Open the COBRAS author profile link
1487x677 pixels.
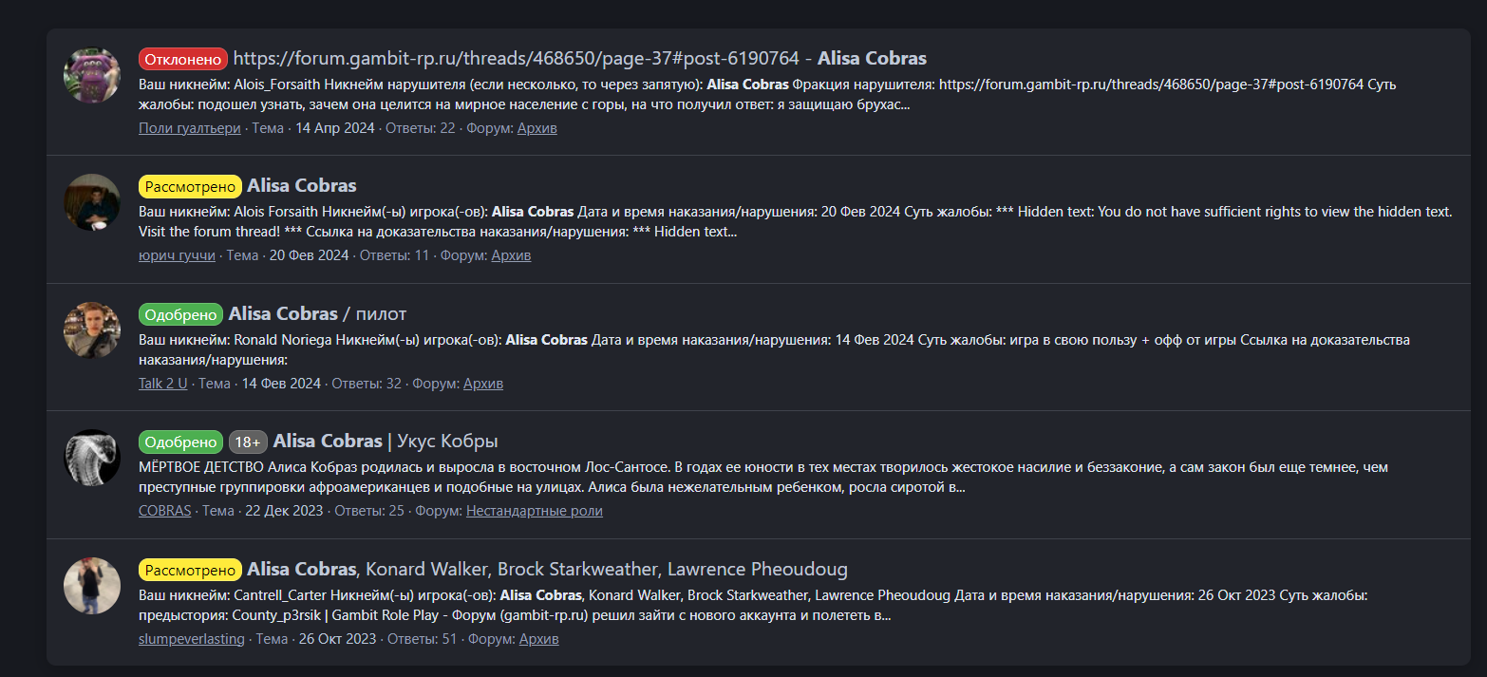click(x=164, y=511)
